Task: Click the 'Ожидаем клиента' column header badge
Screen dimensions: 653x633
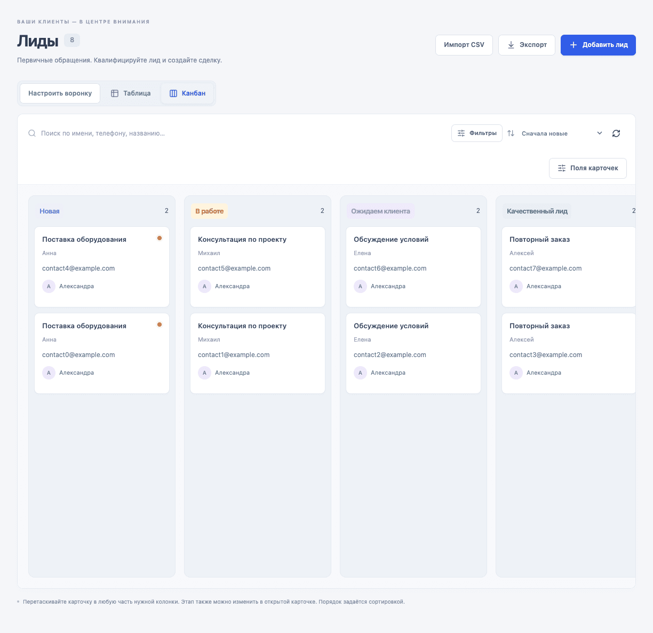Action: [x=380, y=211]
